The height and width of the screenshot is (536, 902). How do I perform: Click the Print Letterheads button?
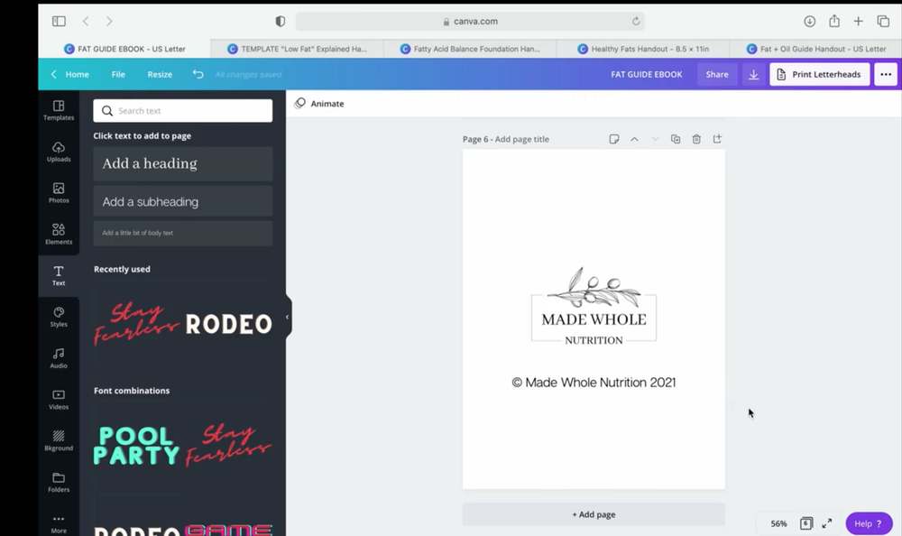[x=818, y=74]
